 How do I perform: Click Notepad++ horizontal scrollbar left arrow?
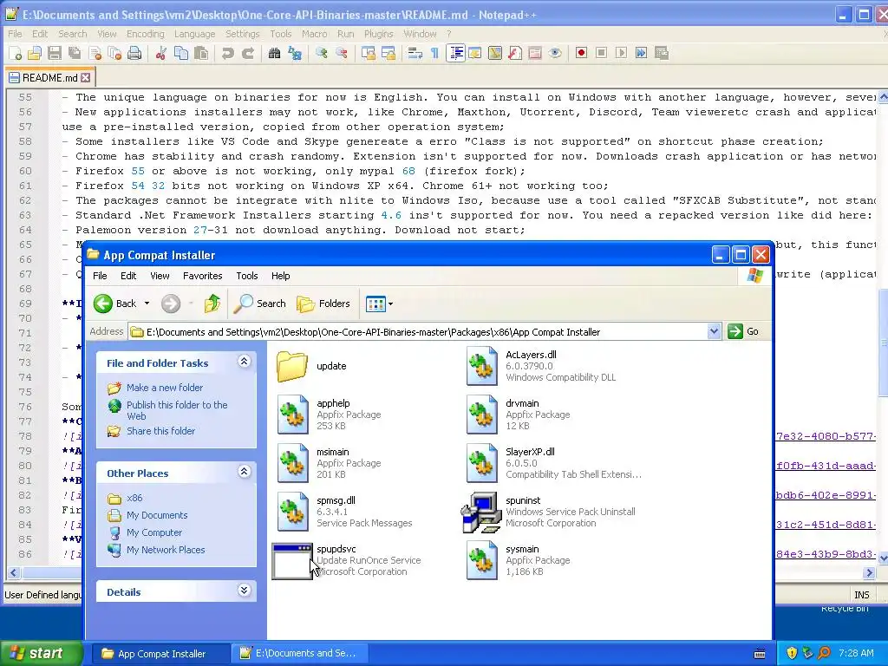tap(13, 572)
